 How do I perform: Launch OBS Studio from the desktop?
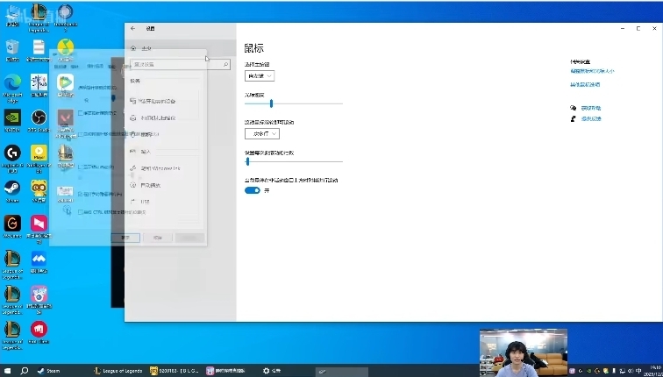click(39, 117)
